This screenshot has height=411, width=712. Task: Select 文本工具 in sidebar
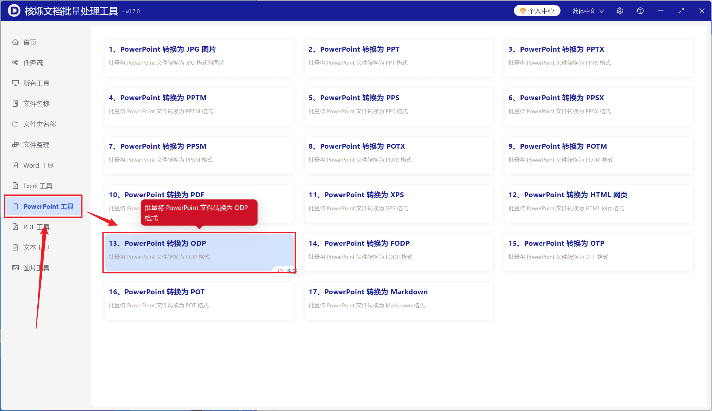click(43, 247)
